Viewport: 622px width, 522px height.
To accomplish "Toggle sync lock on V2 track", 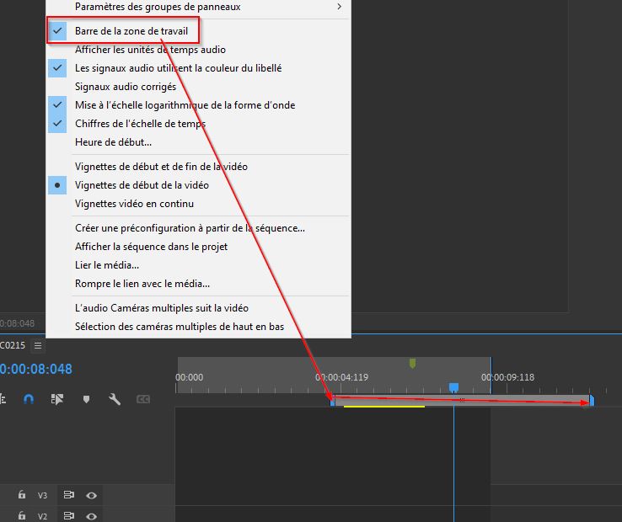I will point(69,516).
